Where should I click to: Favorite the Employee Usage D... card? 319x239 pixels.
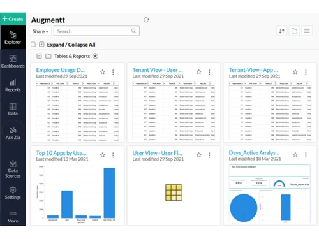pos(103,72)
